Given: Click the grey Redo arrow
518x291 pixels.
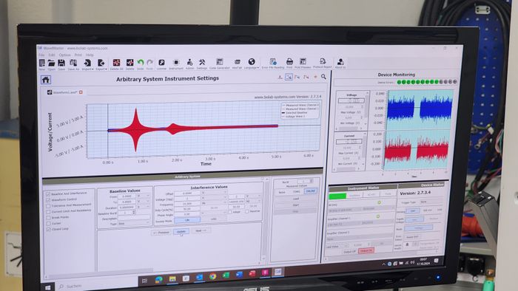Looking at the screenshot, I should 149,63.
